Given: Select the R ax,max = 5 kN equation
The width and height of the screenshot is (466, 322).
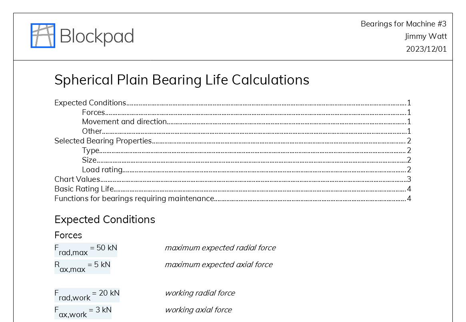Looking at the screenshot, I should (82, 266).
